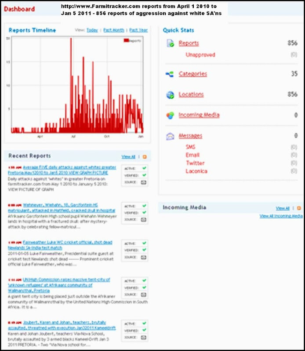
Task: Click source envelope icon for UN High Commission report
Action: tap(144, 294)
